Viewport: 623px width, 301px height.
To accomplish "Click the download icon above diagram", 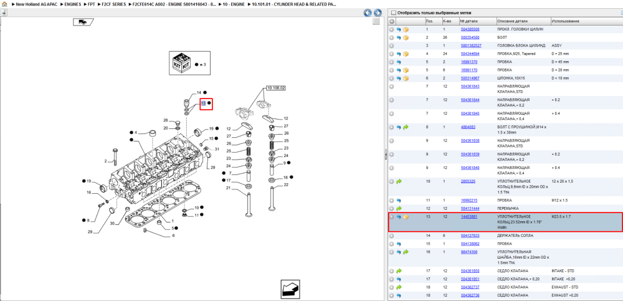I will click(4, 12).
